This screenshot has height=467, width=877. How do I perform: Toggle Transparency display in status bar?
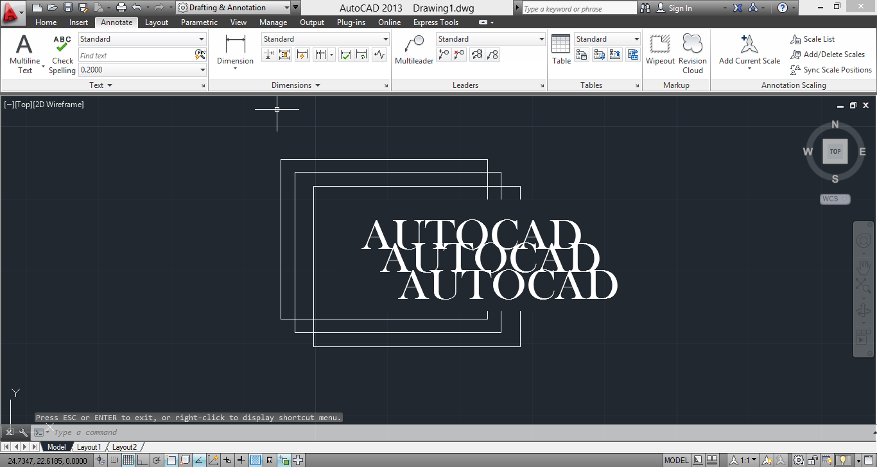pyautogui.click(x=256, y=460)
